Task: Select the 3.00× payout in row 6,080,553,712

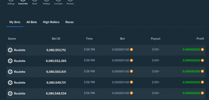Action: (x=155, y=49)
